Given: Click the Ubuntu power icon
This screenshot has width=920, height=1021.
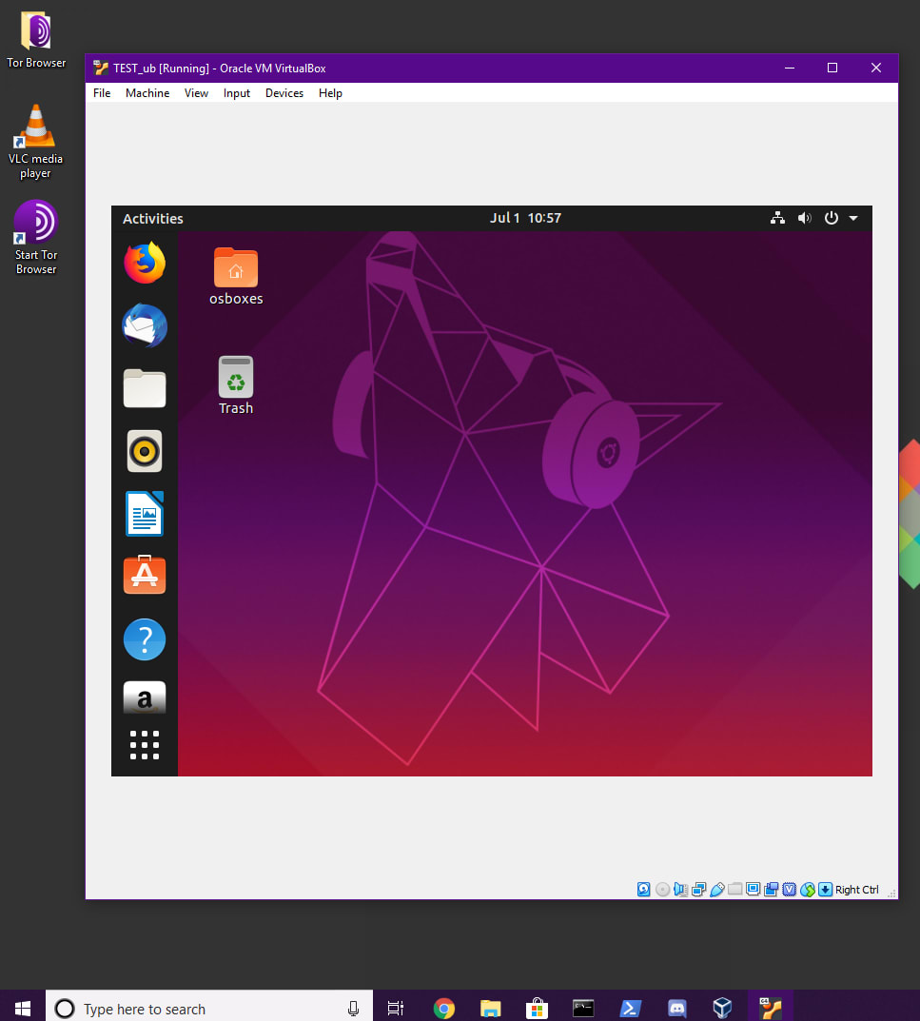Looking at the screenshot, I should [x=832, y=218].
